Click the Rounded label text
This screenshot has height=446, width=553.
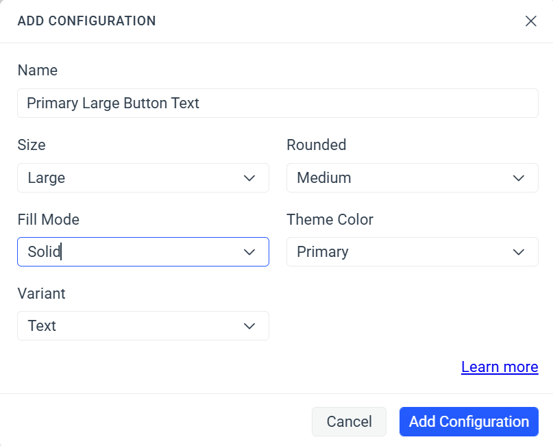[x=316, y=145]
